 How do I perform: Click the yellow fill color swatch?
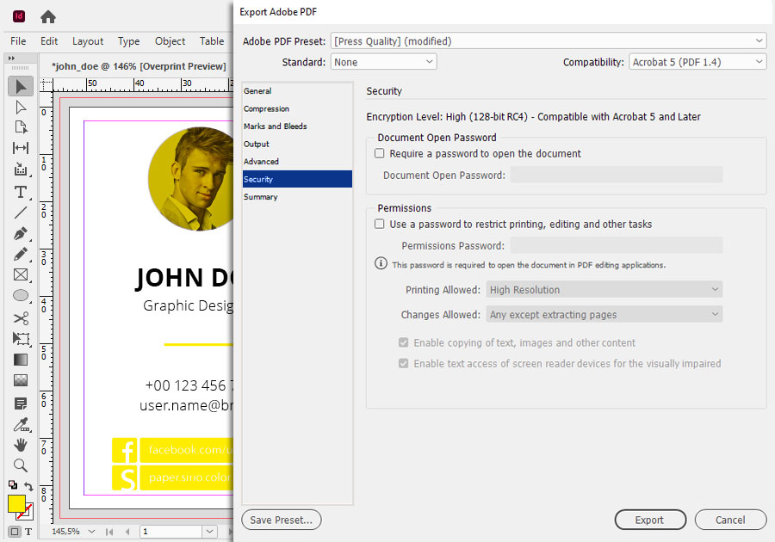[x=16, y=504]
